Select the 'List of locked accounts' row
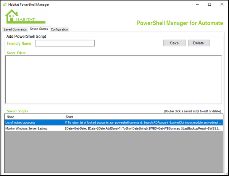This screenshot has height=176, width=229. point(114,123)
